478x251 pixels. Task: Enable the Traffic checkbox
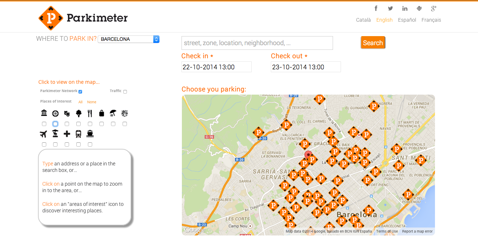pyautogui.click(x=125, y=92)
